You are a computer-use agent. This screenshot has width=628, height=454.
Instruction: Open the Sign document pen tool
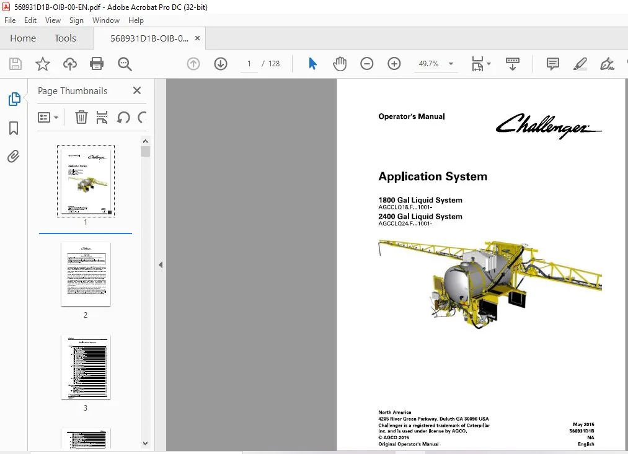607,64
